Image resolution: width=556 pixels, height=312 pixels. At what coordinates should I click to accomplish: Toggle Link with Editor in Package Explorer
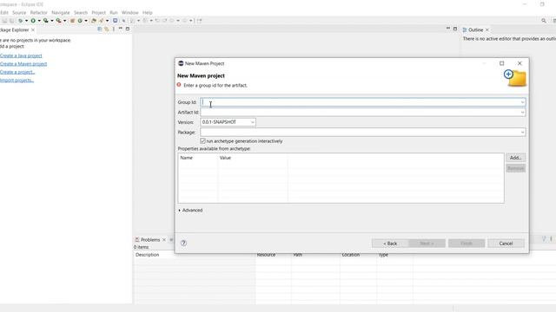tap(106, 29)
